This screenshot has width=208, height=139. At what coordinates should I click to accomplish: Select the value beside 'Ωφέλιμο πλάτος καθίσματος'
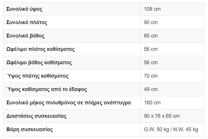click(151, 49)
